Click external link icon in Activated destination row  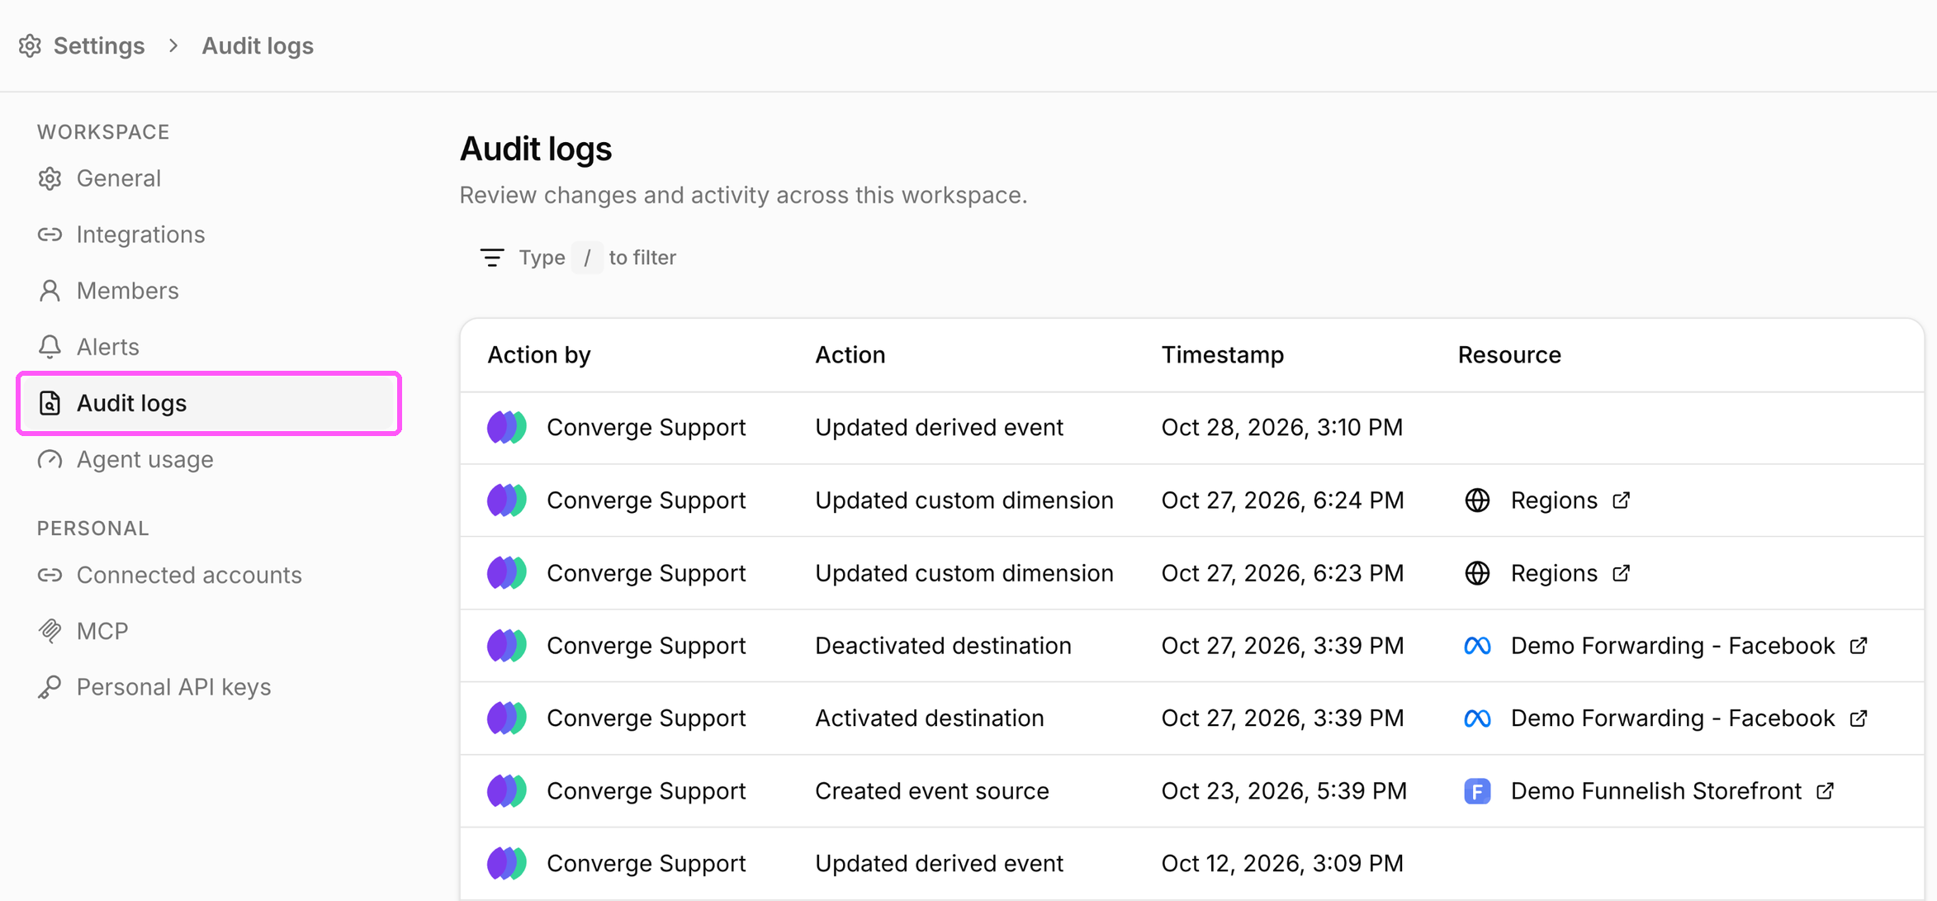[x=1859, y=718]
